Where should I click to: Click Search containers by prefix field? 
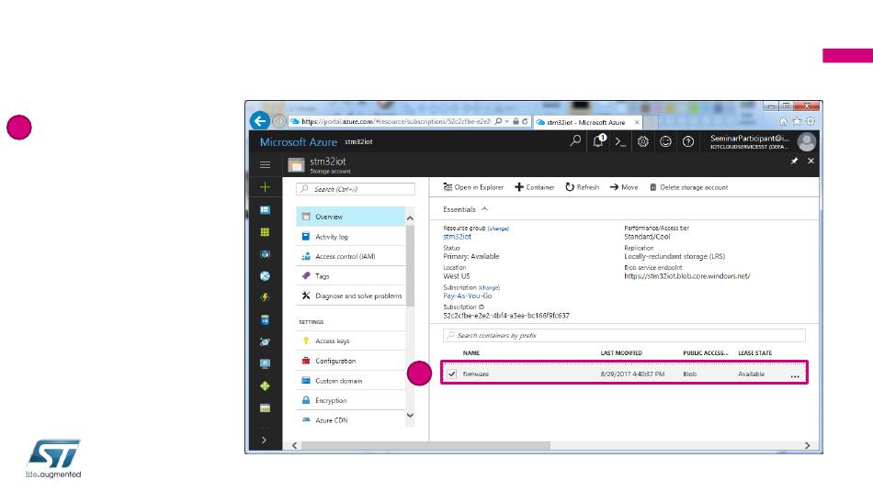[624, 335]
